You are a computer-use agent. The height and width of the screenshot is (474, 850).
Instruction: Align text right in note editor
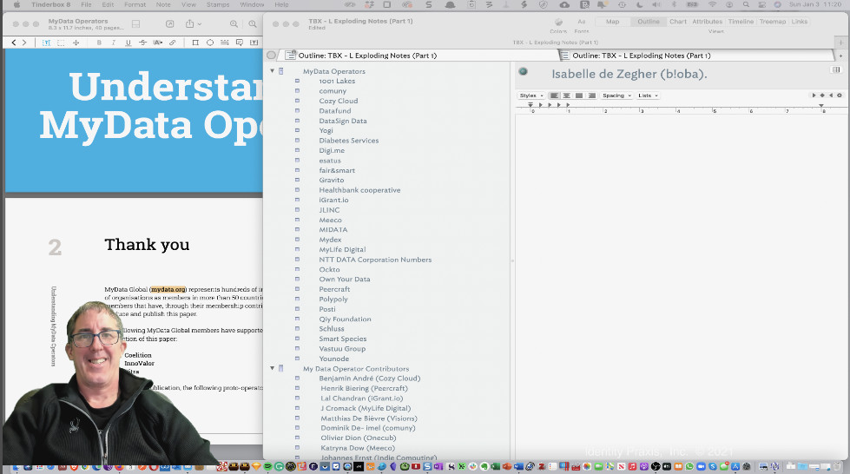tap(592, 95)
